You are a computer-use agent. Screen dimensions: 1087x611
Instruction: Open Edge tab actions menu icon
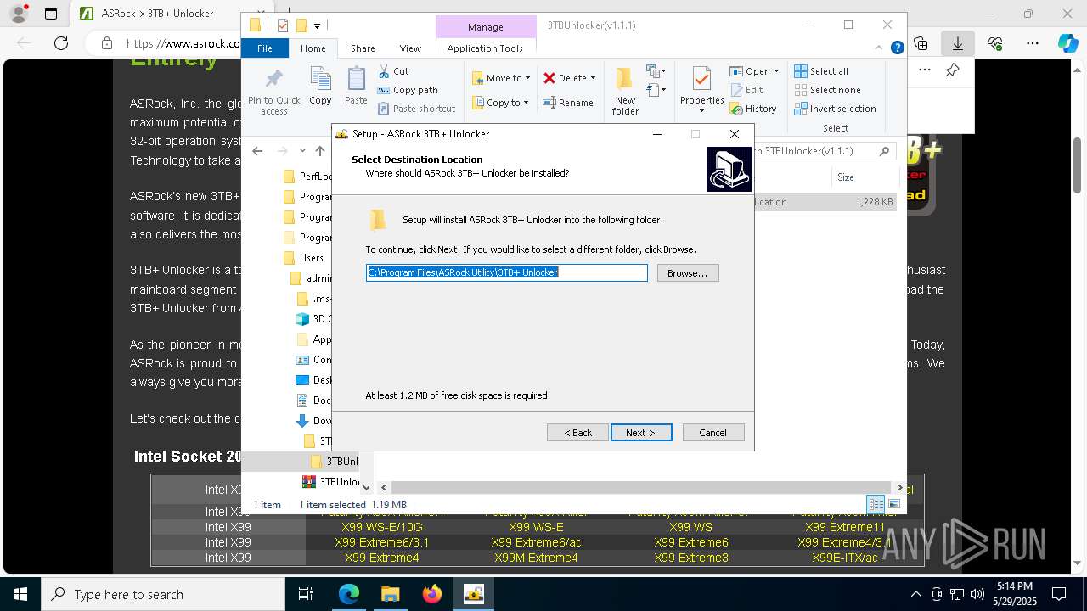51,14
